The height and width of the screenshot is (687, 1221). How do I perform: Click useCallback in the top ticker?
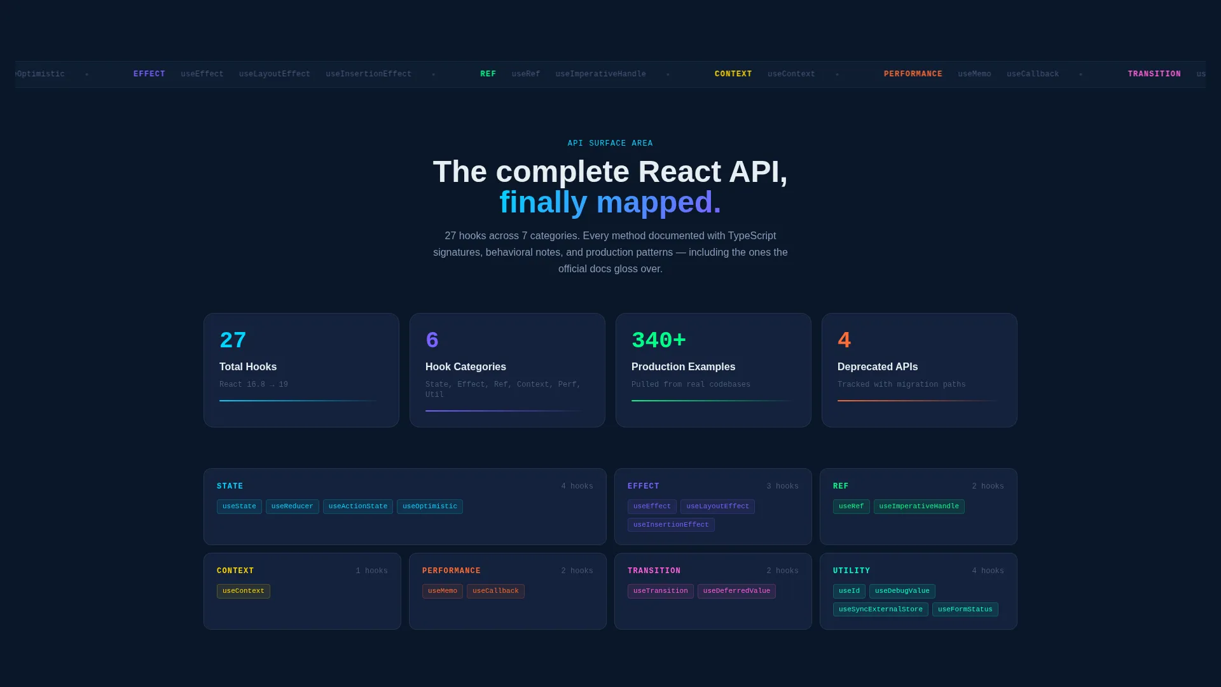coord(1033,74)
